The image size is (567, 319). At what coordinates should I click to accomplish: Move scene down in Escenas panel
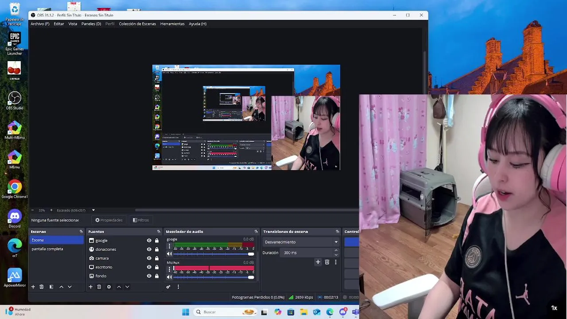pos(70,287)
